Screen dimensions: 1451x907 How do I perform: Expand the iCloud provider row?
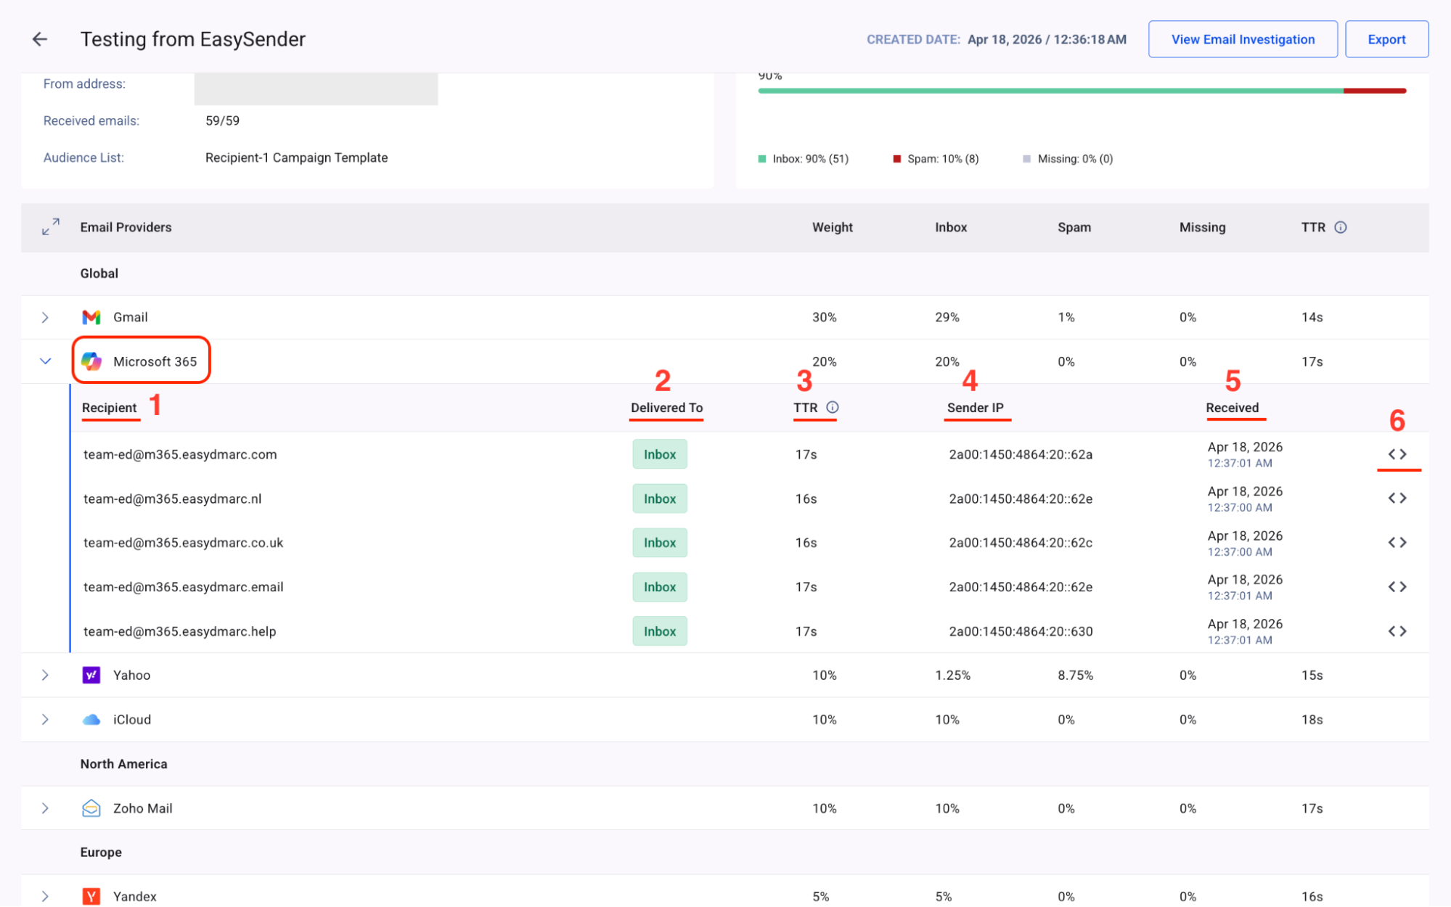tap(45, 720)
